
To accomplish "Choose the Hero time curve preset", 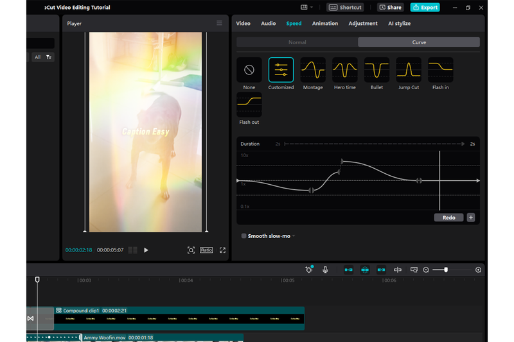I will click(344, 70).
